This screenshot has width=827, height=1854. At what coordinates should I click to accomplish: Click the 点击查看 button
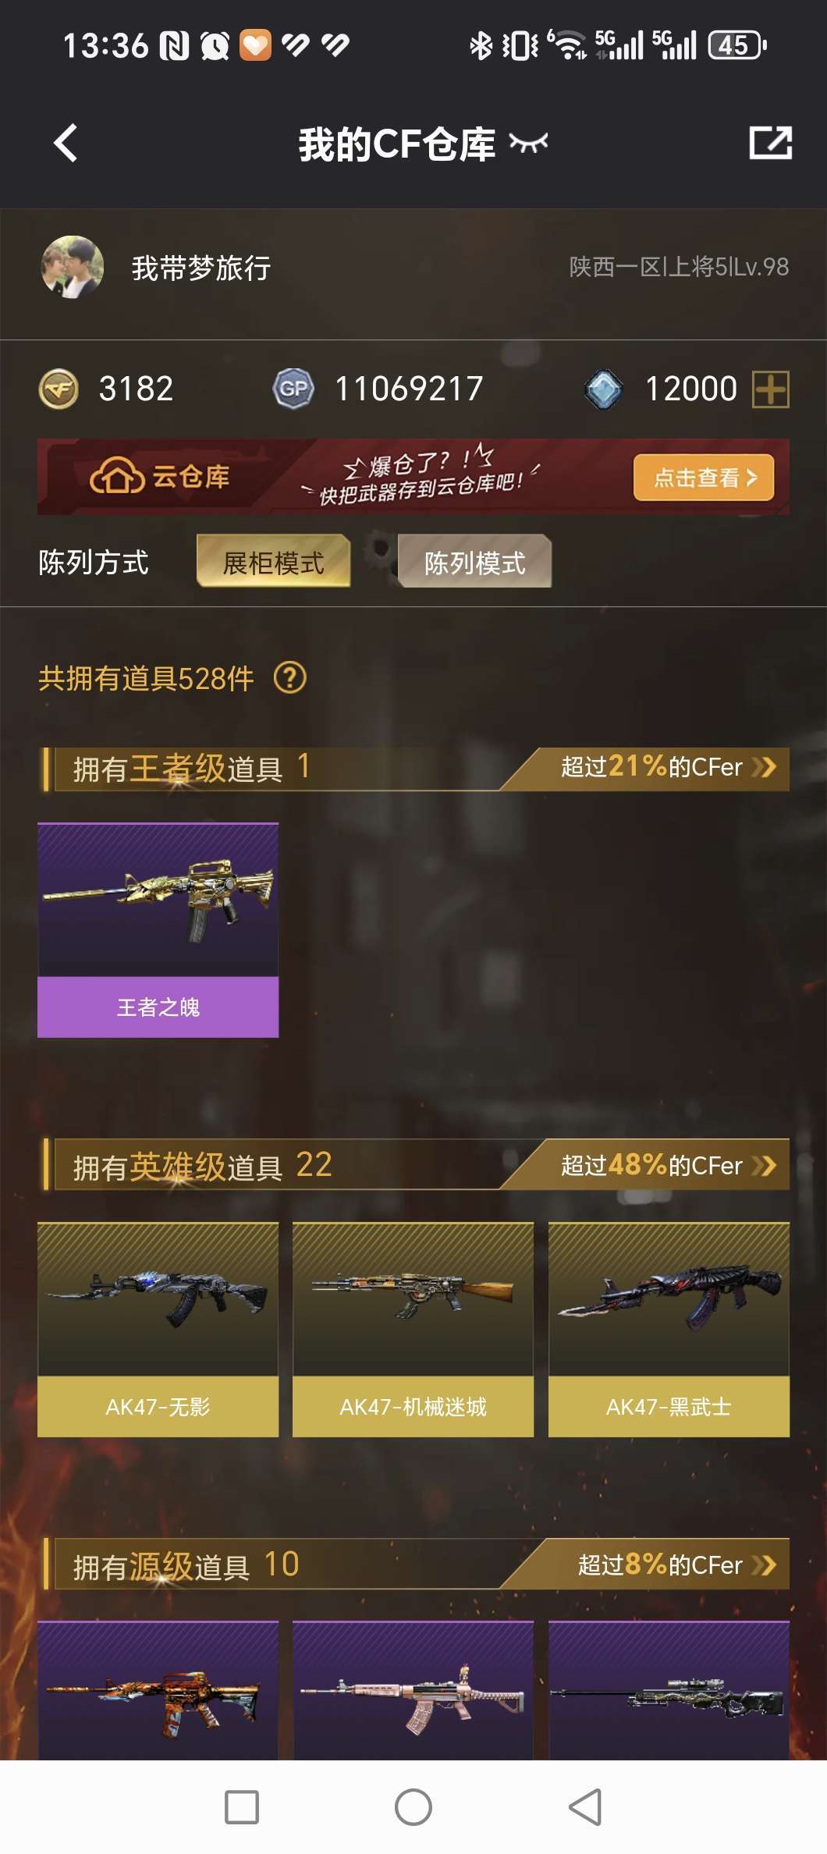point(704,477)
